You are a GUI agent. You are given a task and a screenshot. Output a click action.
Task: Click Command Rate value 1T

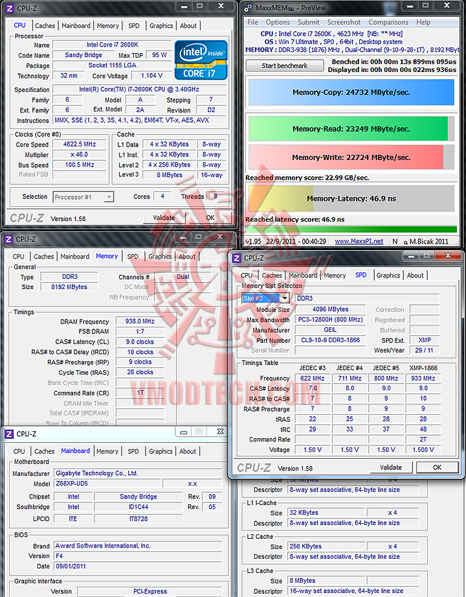point(140,393)
